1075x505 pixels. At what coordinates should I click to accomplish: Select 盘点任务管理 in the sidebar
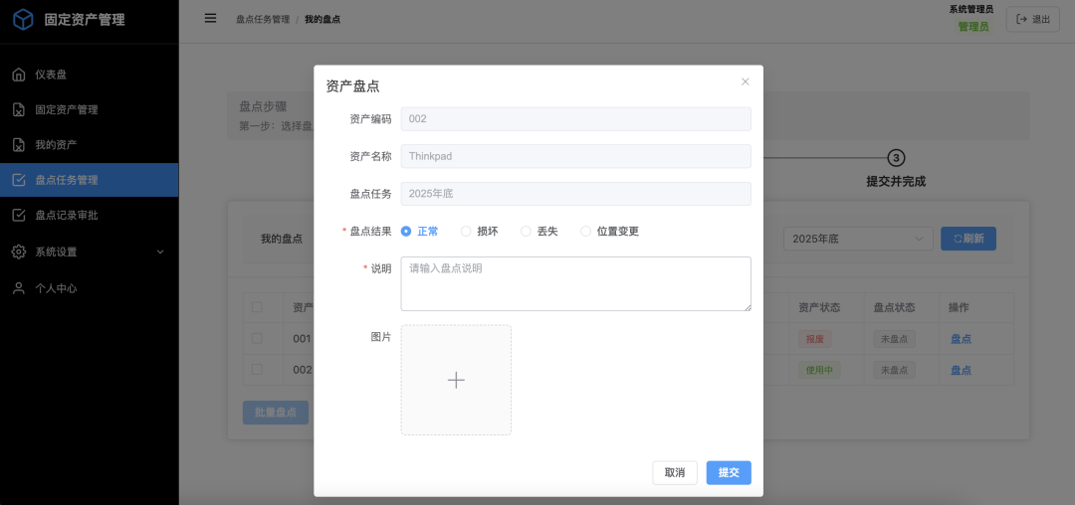90,180
